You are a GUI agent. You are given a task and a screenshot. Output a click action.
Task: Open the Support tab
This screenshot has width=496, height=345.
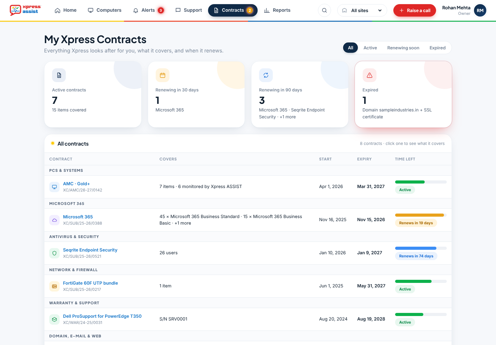coord(189,10)
